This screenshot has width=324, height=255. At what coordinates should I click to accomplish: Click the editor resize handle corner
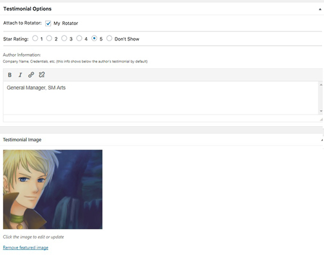pos(321,119)
